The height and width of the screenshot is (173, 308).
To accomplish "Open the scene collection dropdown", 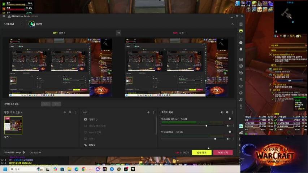I will point(16,112).
